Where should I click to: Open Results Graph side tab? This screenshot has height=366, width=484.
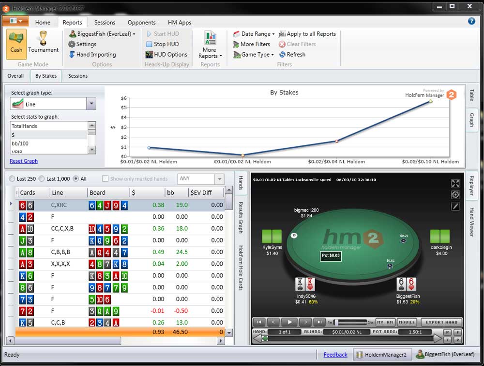coord(241,217)
